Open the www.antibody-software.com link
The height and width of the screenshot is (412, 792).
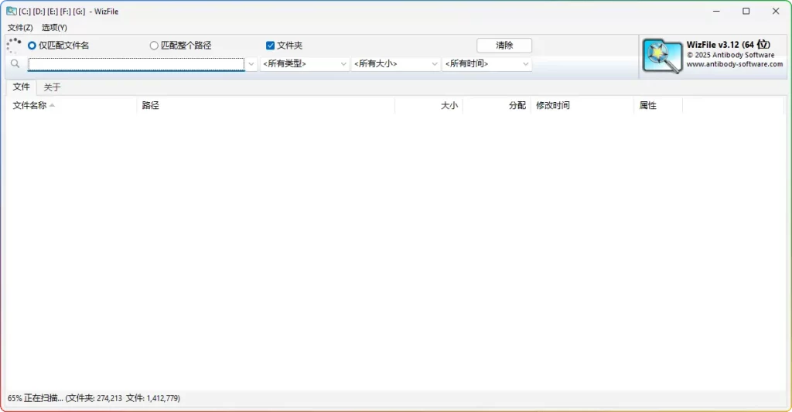tap(734, 65)
